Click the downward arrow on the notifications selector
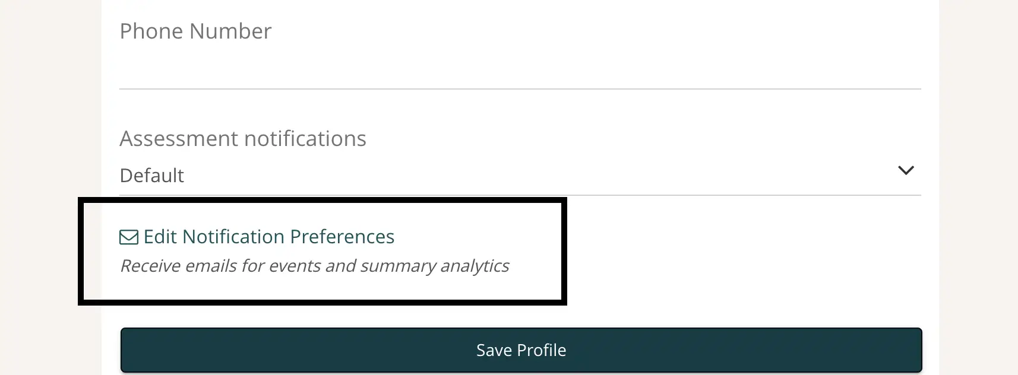This screenshot has height=375, width=1018. [x=906, y=171]
